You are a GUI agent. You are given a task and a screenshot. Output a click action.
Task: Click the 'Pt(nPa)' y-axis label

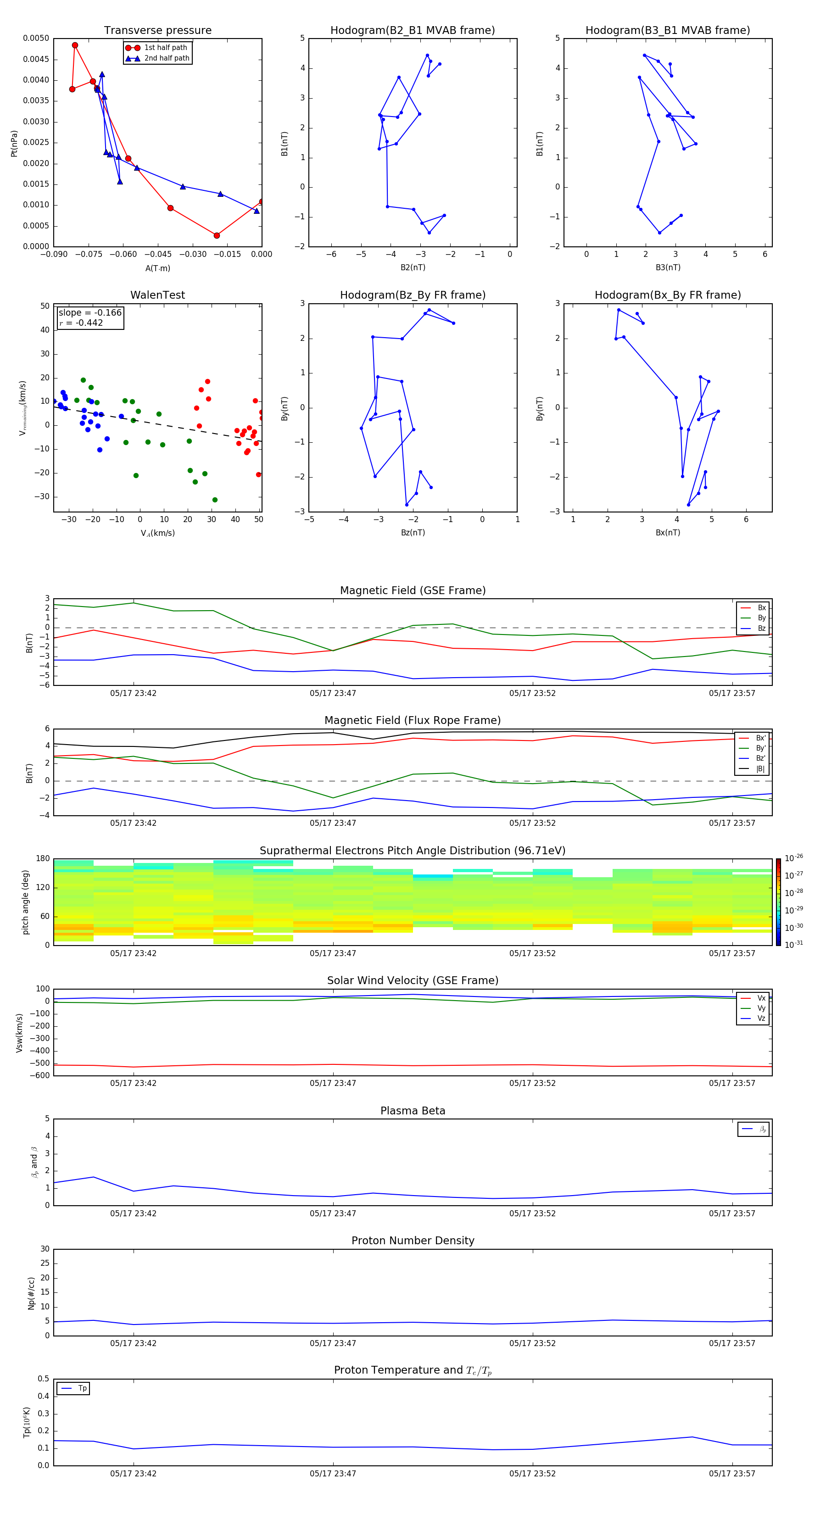point(14,144)
